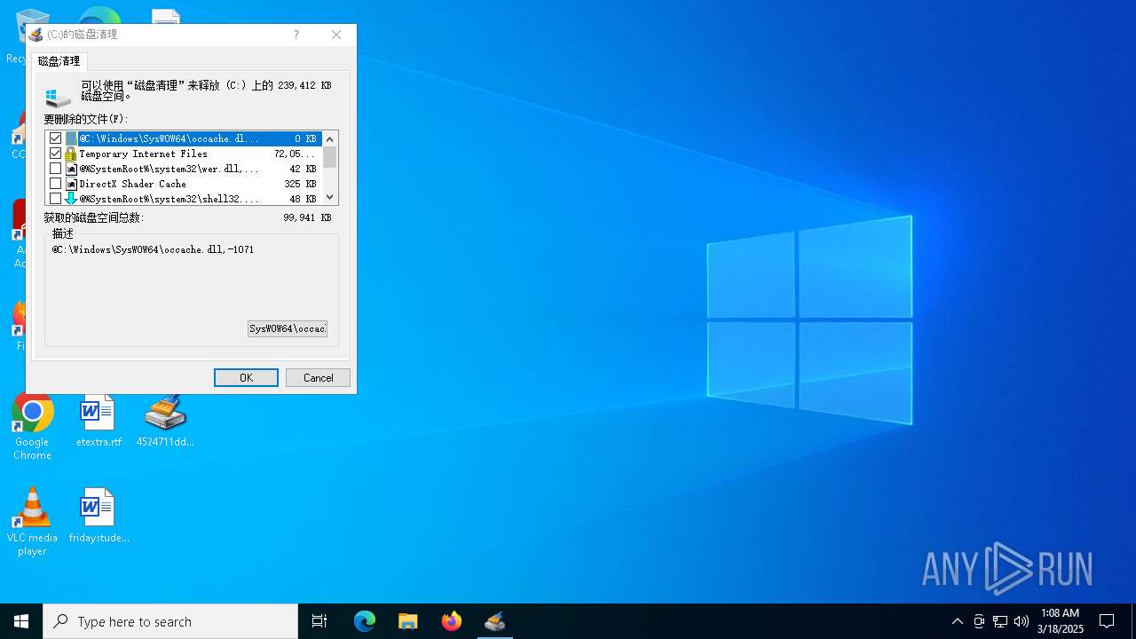
Task: Close the Disk Cleanup dialog
Action: click(x=336, y=35)
